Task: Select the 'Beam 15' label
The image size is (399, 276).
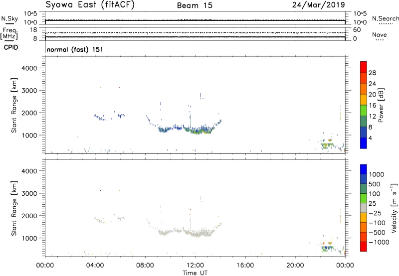Action: [195, 5]
